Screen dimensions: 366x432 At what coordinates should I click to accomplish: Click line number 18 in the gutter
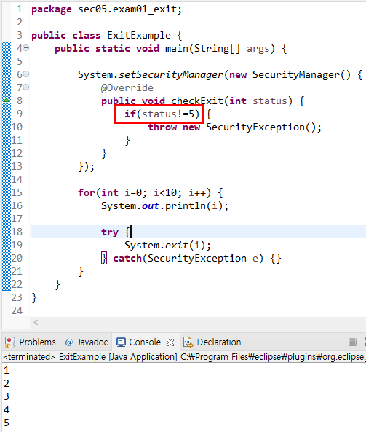pos(17,232)
